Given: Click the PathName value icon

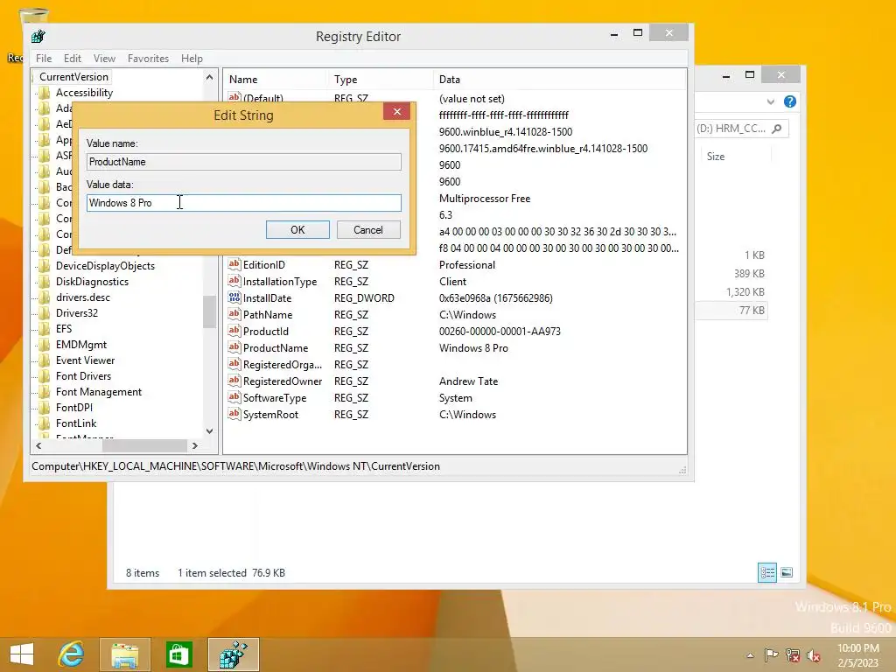Looking at the screenshot, I should (234, 314).
